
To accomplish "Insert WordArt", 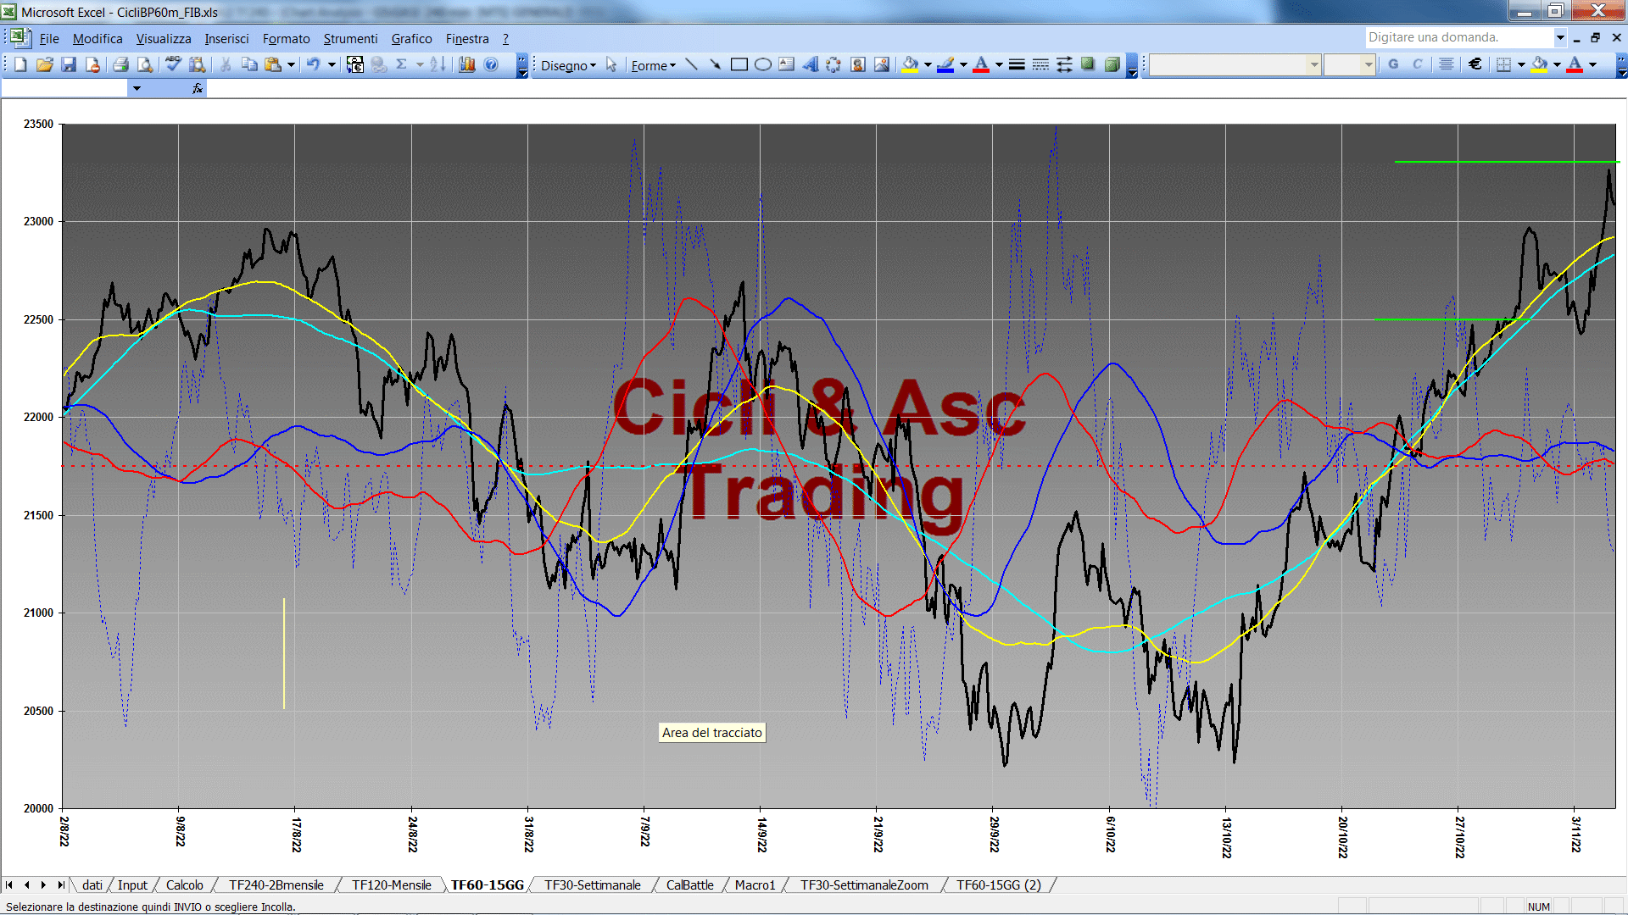I will [810, 65].
